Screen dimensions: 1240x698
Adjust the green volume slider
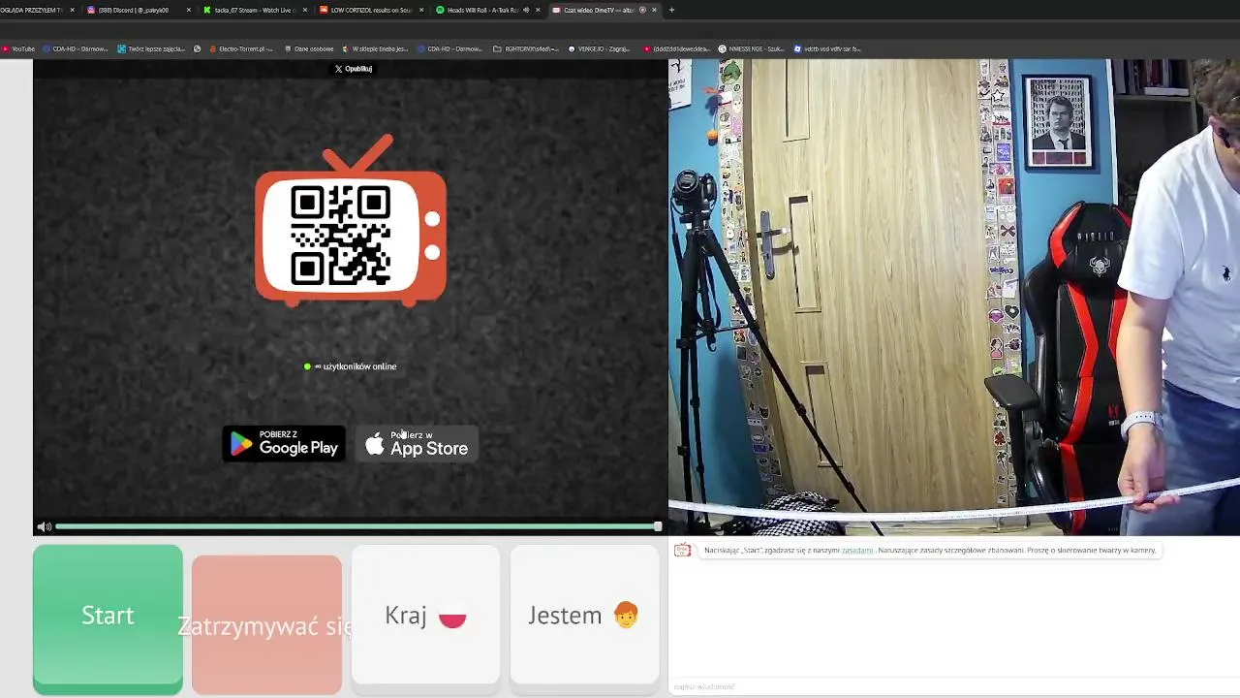[x=358, y=526]
